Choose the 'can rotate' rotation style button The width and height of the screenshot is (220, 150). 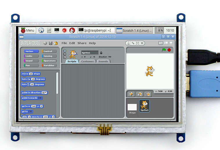[x=65, y=51]
